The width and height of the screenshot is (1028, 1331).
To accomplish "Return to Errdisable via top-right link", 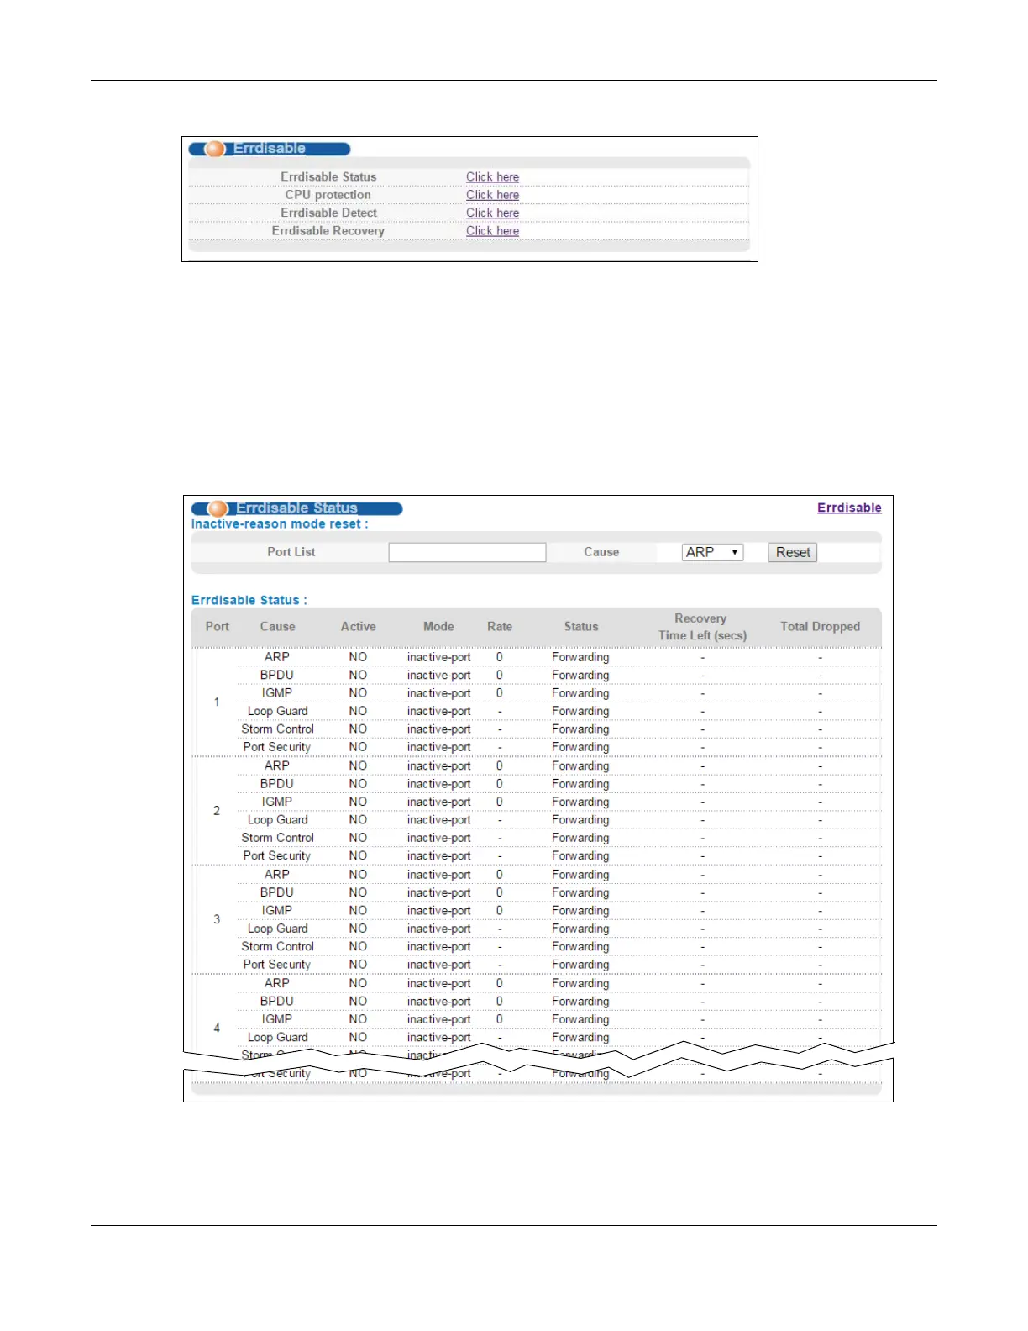I will (x=849, y=508).
